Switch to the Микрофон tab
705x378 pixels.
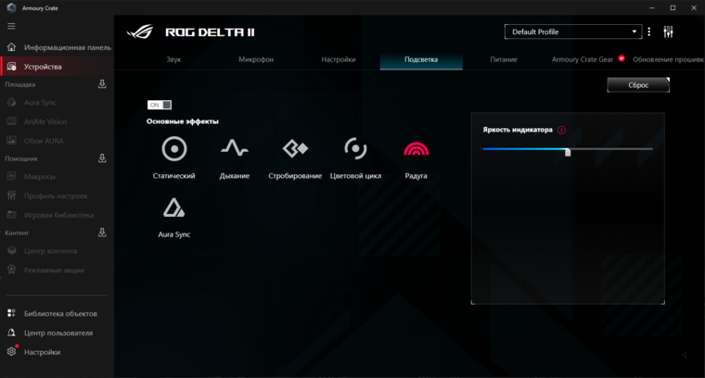(256, 59)
